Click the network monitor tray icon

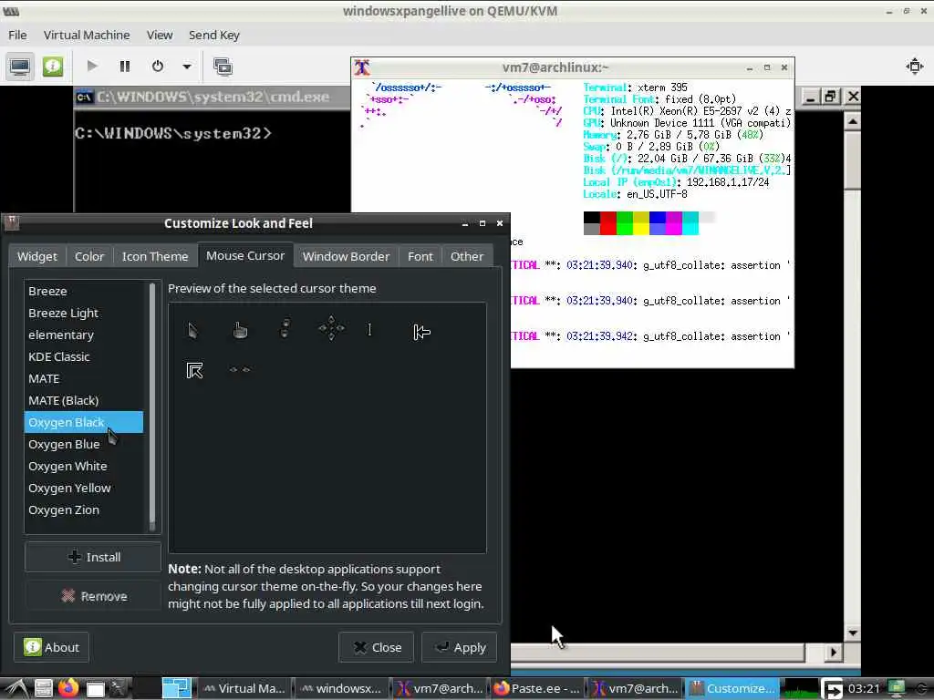point(896,689)
